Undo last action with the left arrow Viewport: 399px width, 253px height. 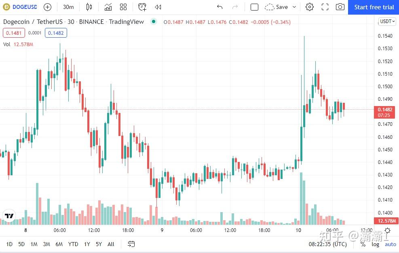pos(220,7)
